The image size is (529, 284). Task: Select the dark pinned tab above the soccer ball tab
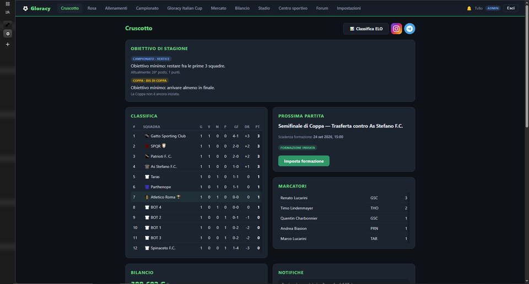click(x=8, y=25)
